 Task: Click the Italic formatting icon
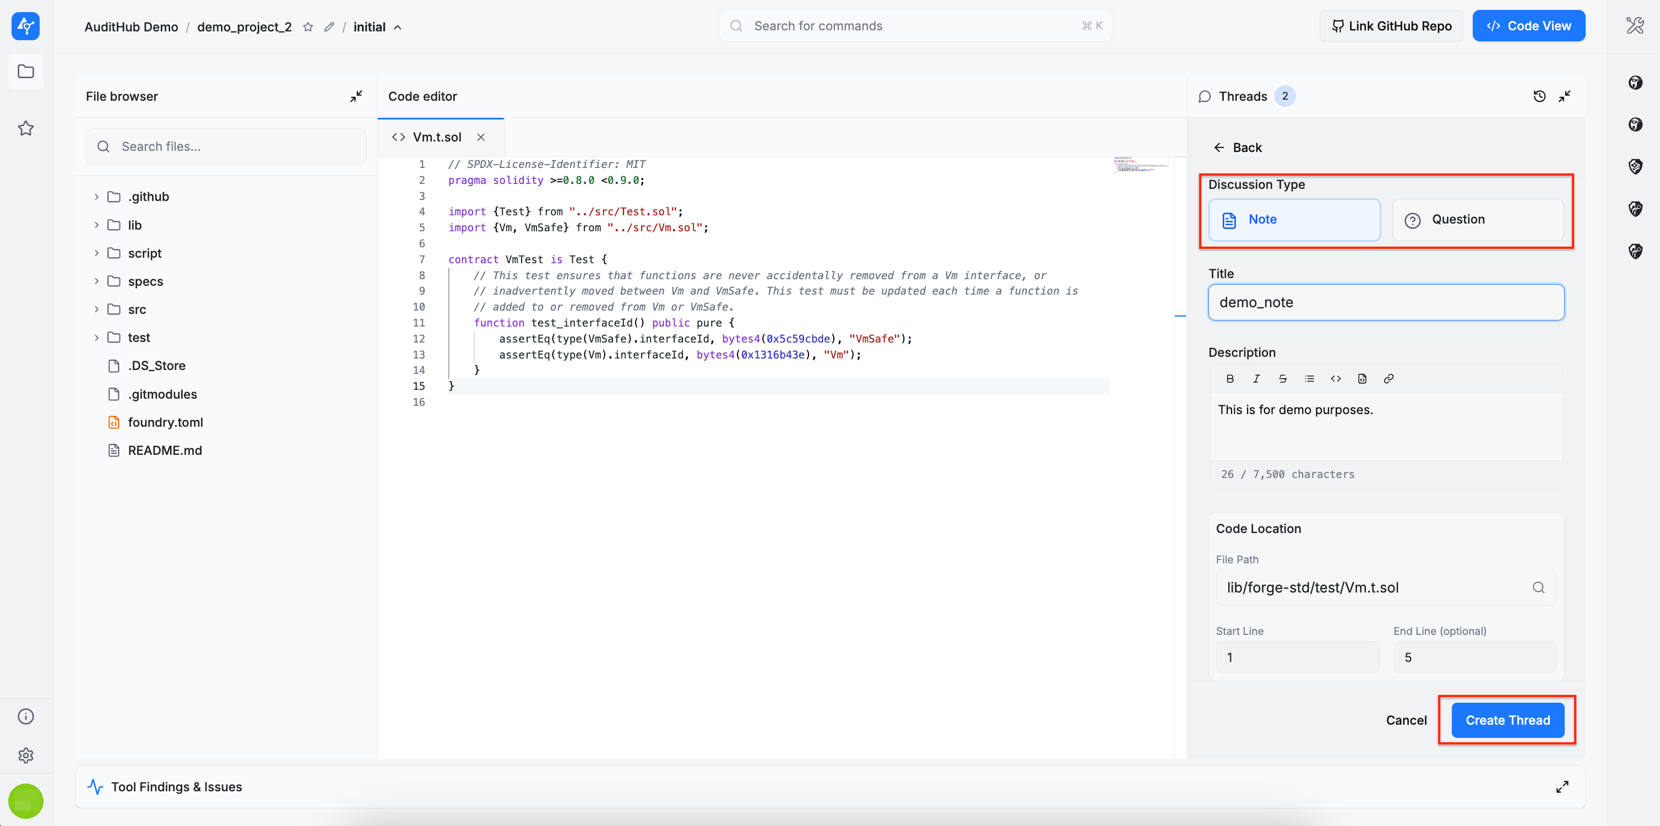point(1256,379)
